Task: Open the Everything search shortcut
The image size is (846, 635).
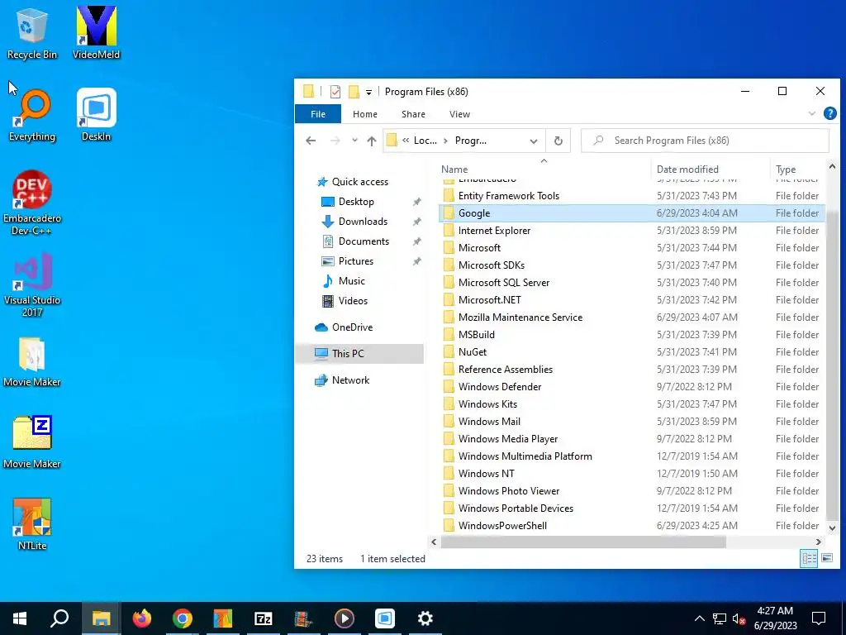Action: pos(32,115)
